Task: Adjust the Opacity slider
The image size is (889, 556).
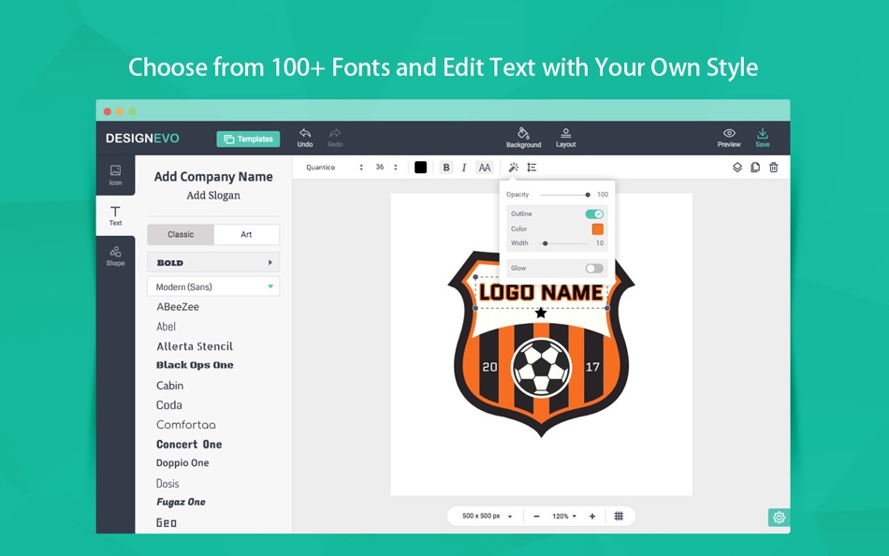Action: click(564, 195)
